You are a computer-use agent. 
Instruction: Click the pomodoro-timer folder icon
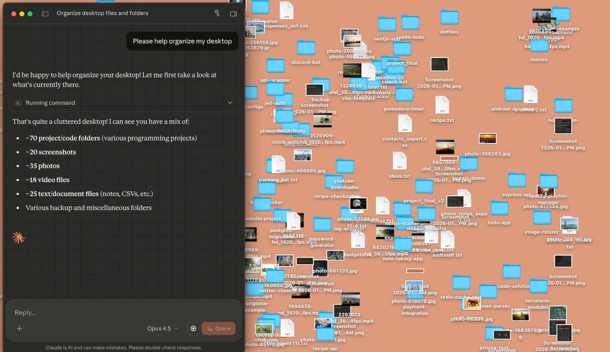[404, 95]
